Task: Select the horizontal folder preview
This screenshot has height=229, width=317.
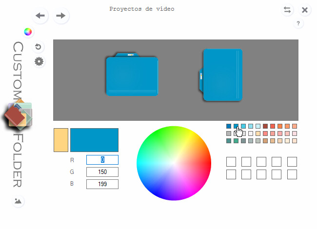Action: tap(132, 75)
